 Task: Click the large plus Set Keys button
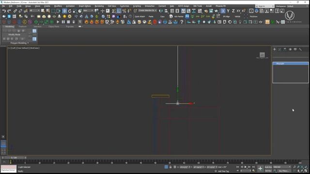coord(260,169)
